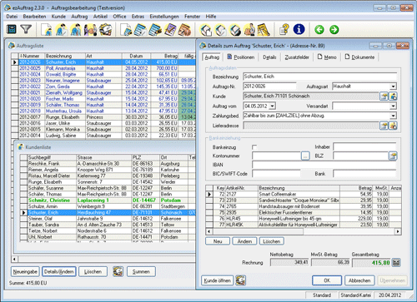Expand the Versandart dropdown
The width and height of the screenshot is (417, 302).
click(x=393, y=106)
